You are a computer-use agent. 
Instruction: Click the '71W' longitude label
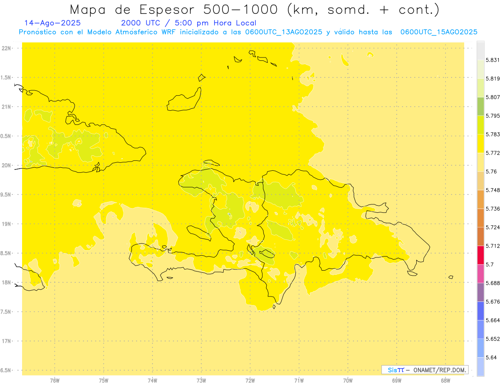299,381
